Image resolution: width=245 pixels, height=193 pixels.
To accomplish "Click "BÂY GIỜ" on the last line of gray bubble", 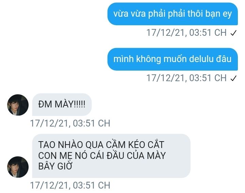I will point(55,166).
